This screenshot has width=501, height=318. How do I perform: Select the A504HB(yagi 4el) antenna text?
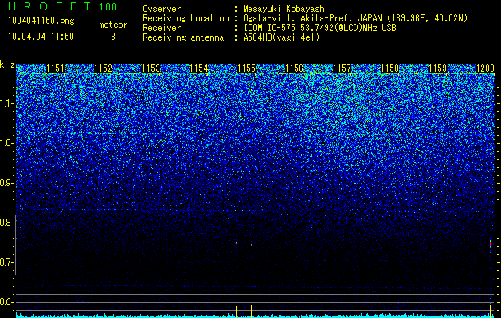pos(281,37)
